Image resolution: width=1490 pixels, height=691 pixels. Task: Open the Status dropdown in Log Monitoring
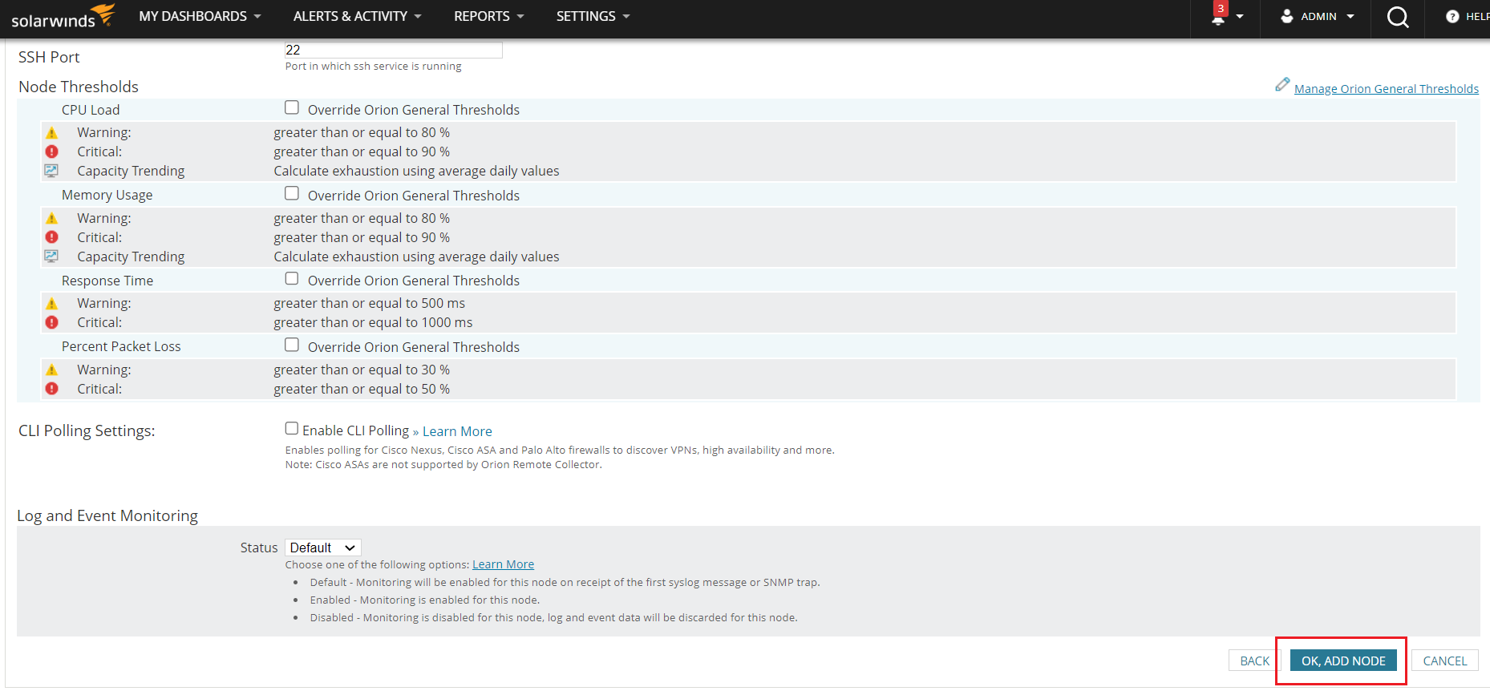coord(322,548)
